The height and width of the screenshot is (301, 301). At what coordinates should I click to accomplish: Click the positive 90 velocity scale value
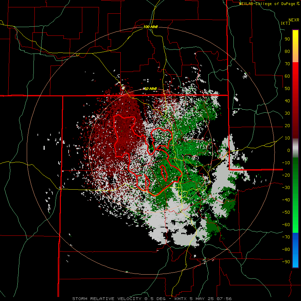[x=287, y=39]
